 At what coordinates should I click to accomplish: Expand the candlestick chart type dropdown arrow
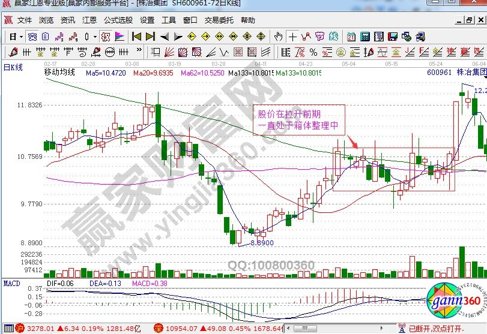coord(95,37)
